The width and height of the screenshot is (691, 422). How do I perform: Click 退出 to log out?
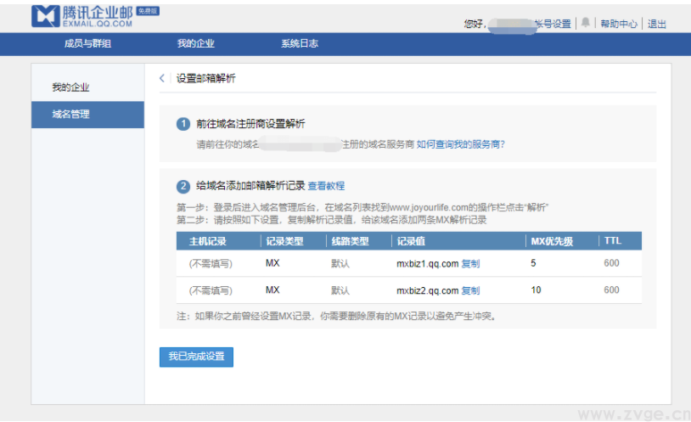click(x=657, y=24)
